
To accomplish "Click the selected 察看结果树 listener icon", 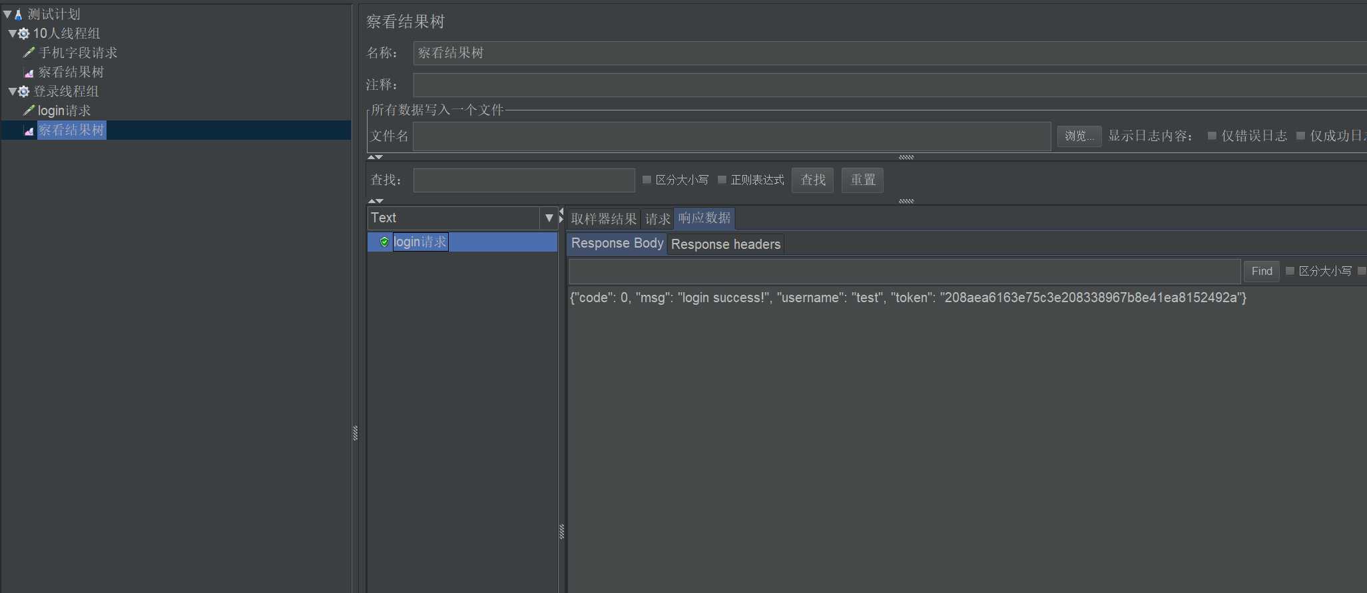I will point(29,130).
